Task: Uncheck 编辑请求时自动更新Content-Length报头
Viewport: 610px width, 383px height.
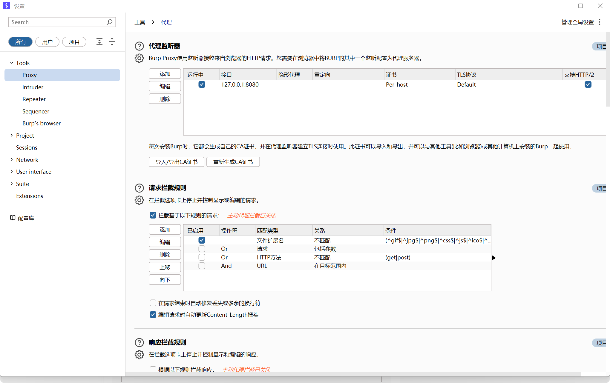Action: coord(153,315)
